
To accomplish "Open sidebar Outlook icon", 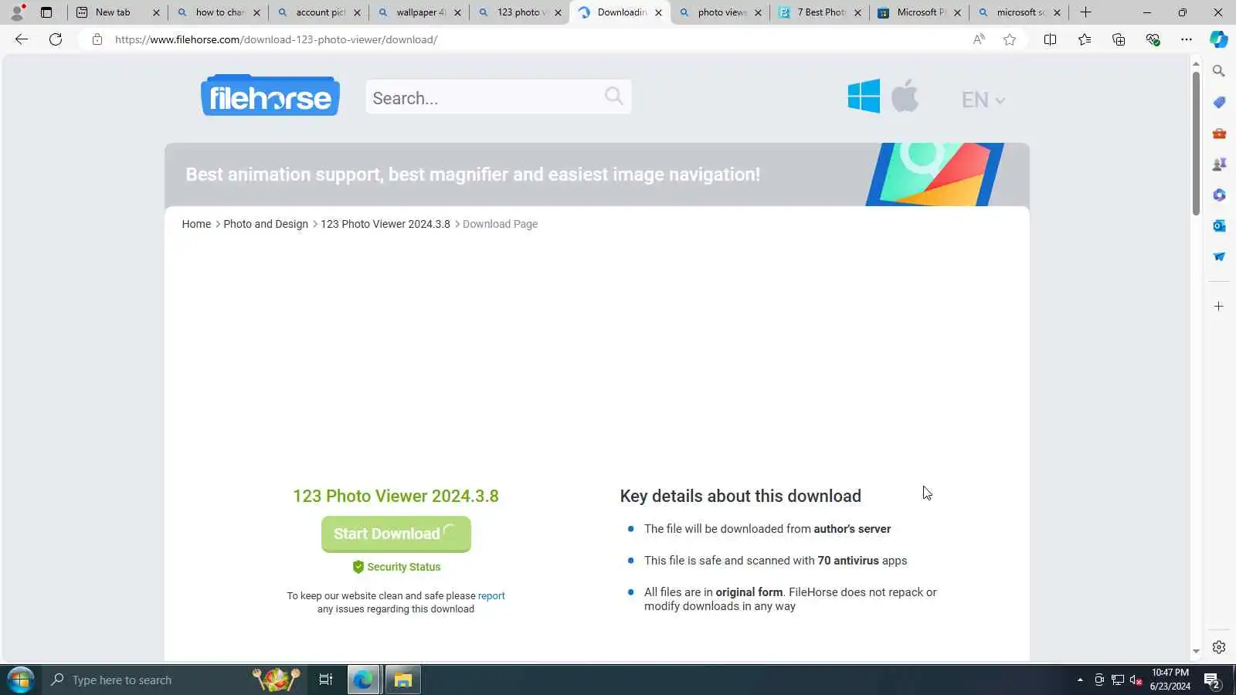I will 1219,225.
